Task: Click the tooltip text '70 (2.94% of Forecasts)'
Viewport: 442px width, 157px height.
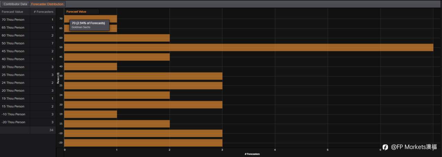Action: pos(88,23)
